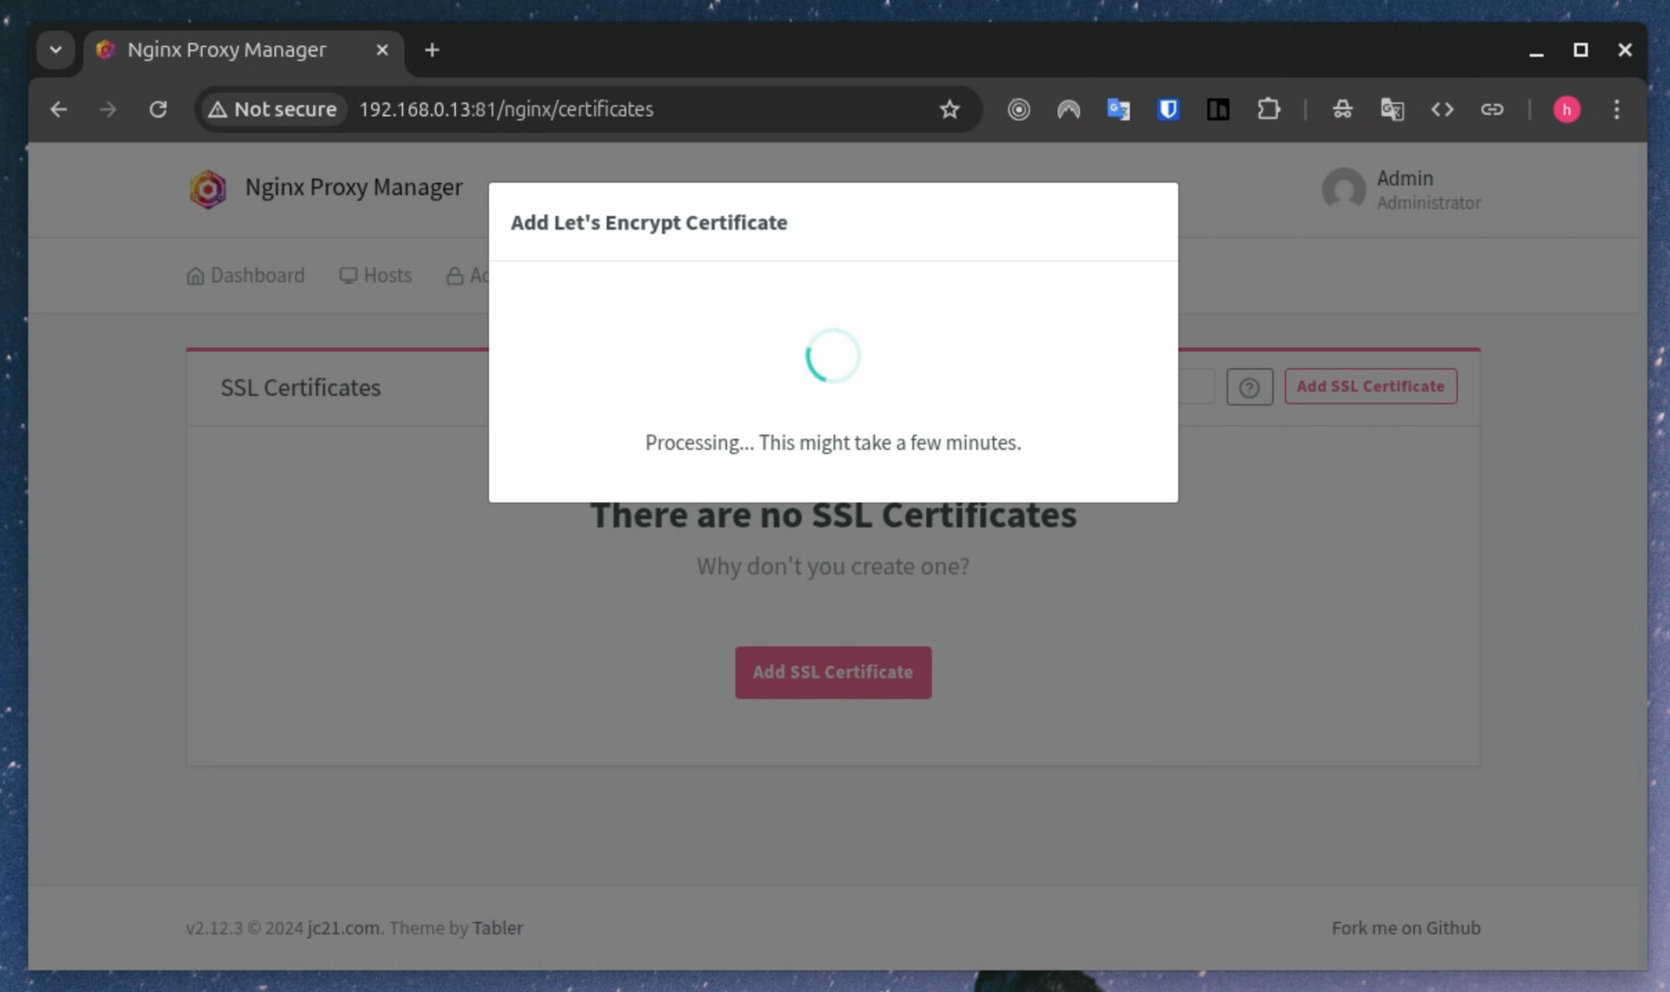Open the Hosts menu
This screenshot has width=1670, height=992.
pyautogui.click(x=376, y=275)
